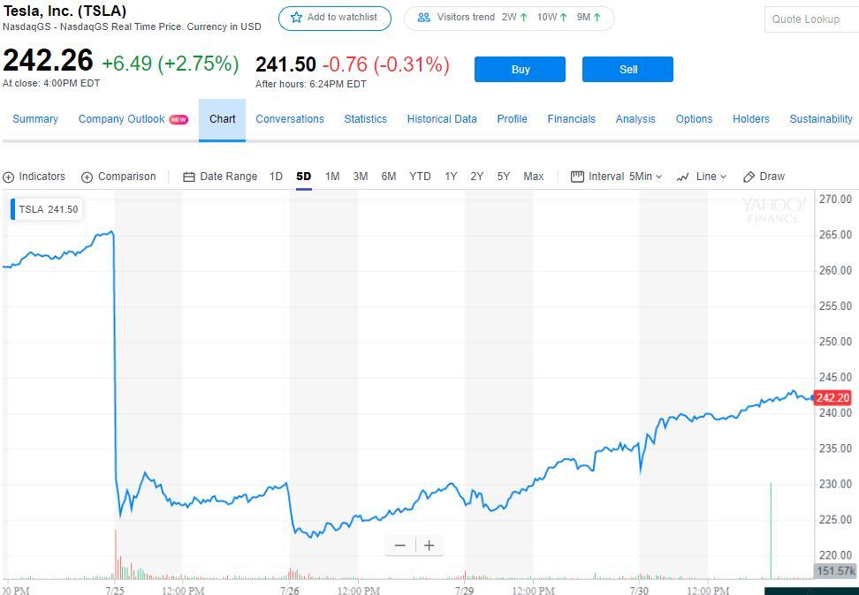This screenshot has width=859, height=595.
Task: Click the Comparison plus icon
Action: pos(87,177)
